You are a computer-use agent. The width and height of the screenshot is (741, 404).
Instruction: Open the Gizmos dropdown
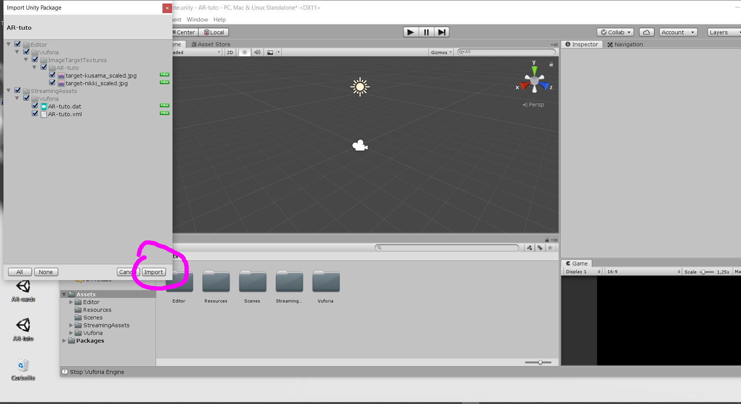pos(441,52)
